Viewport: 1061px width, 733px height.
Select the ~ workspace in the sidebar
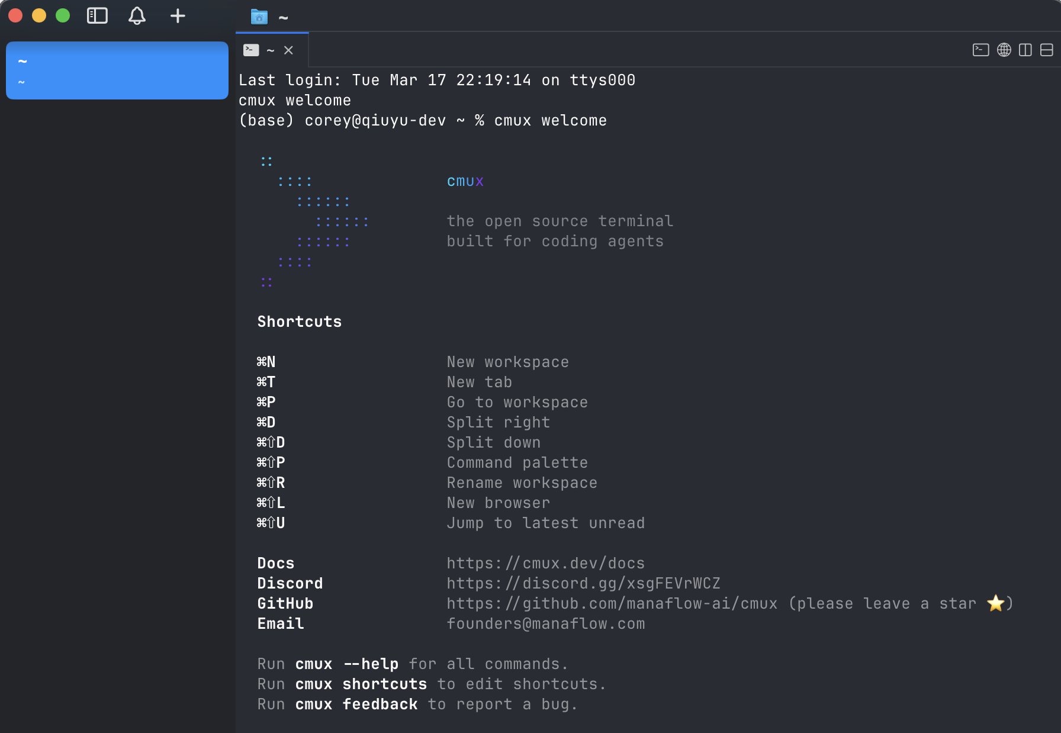(x=117, y=70)
